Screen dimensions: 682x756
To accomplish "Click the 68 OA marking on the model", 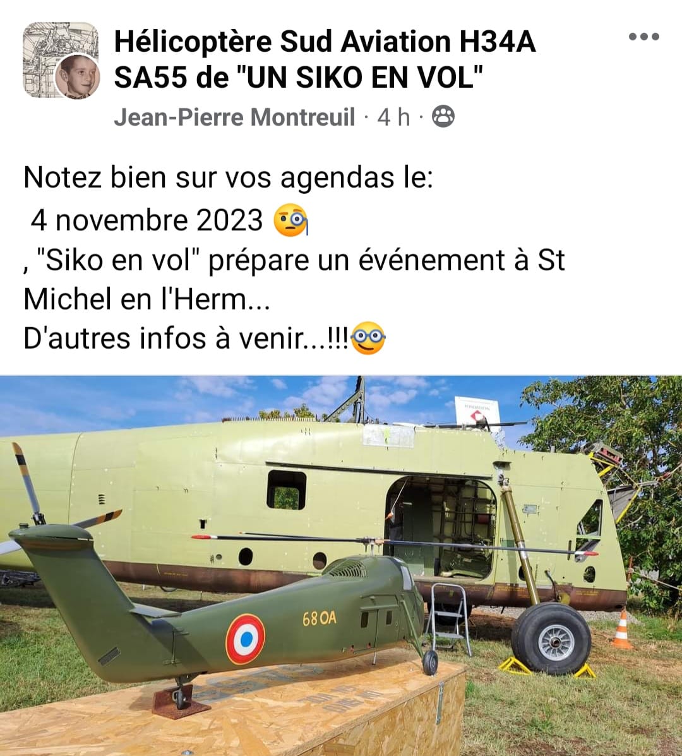I will 320,618.
